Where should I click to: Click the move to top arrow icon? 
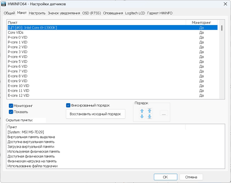tap(149, 111)
